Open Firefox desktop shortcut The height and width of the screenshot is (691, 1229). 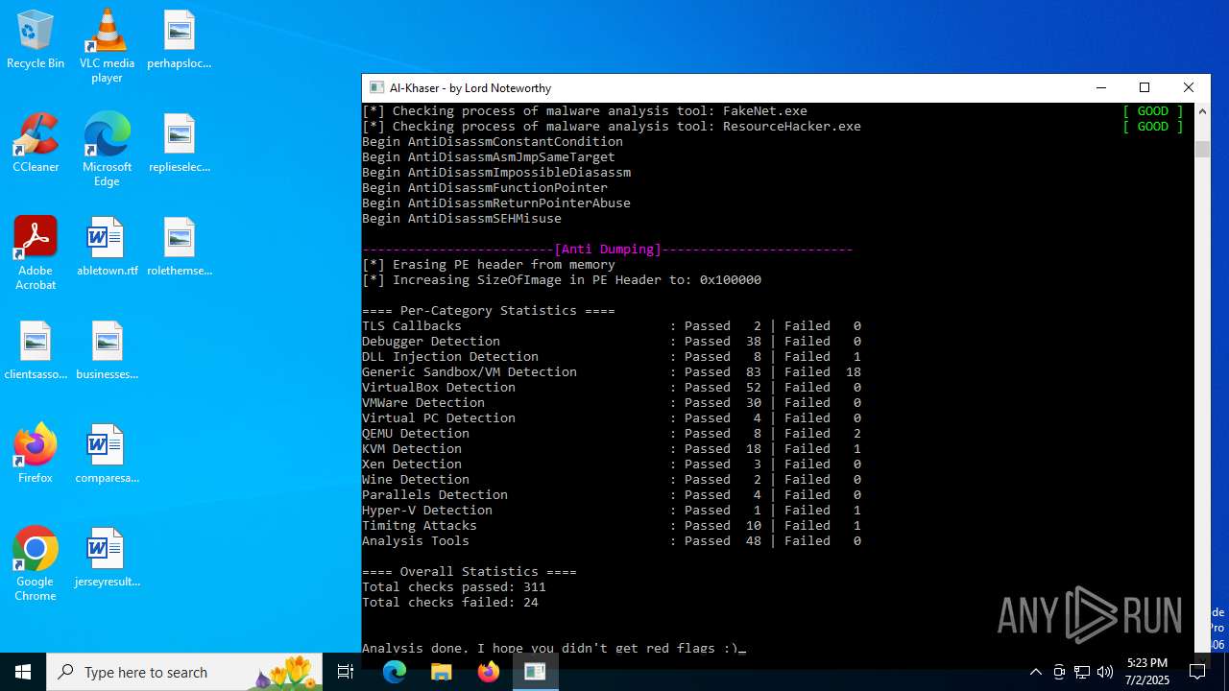click(x=36, y=455)
